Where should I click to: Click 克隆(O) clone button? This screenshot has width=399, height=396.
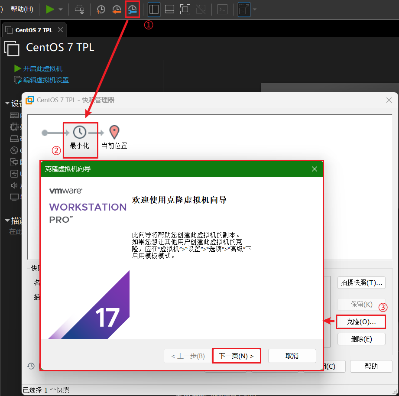(x=361, y=322)
